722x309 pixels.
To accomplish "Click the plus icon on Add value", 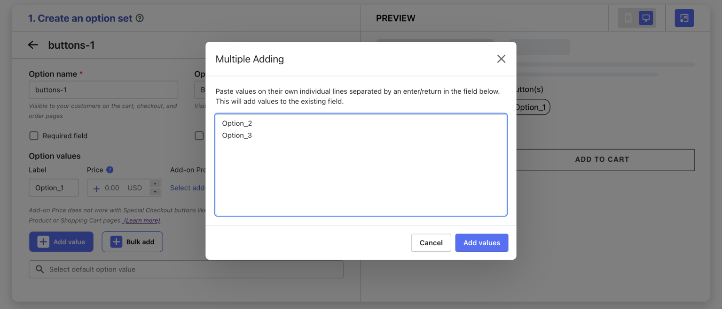I will click(x=43, y=241).
